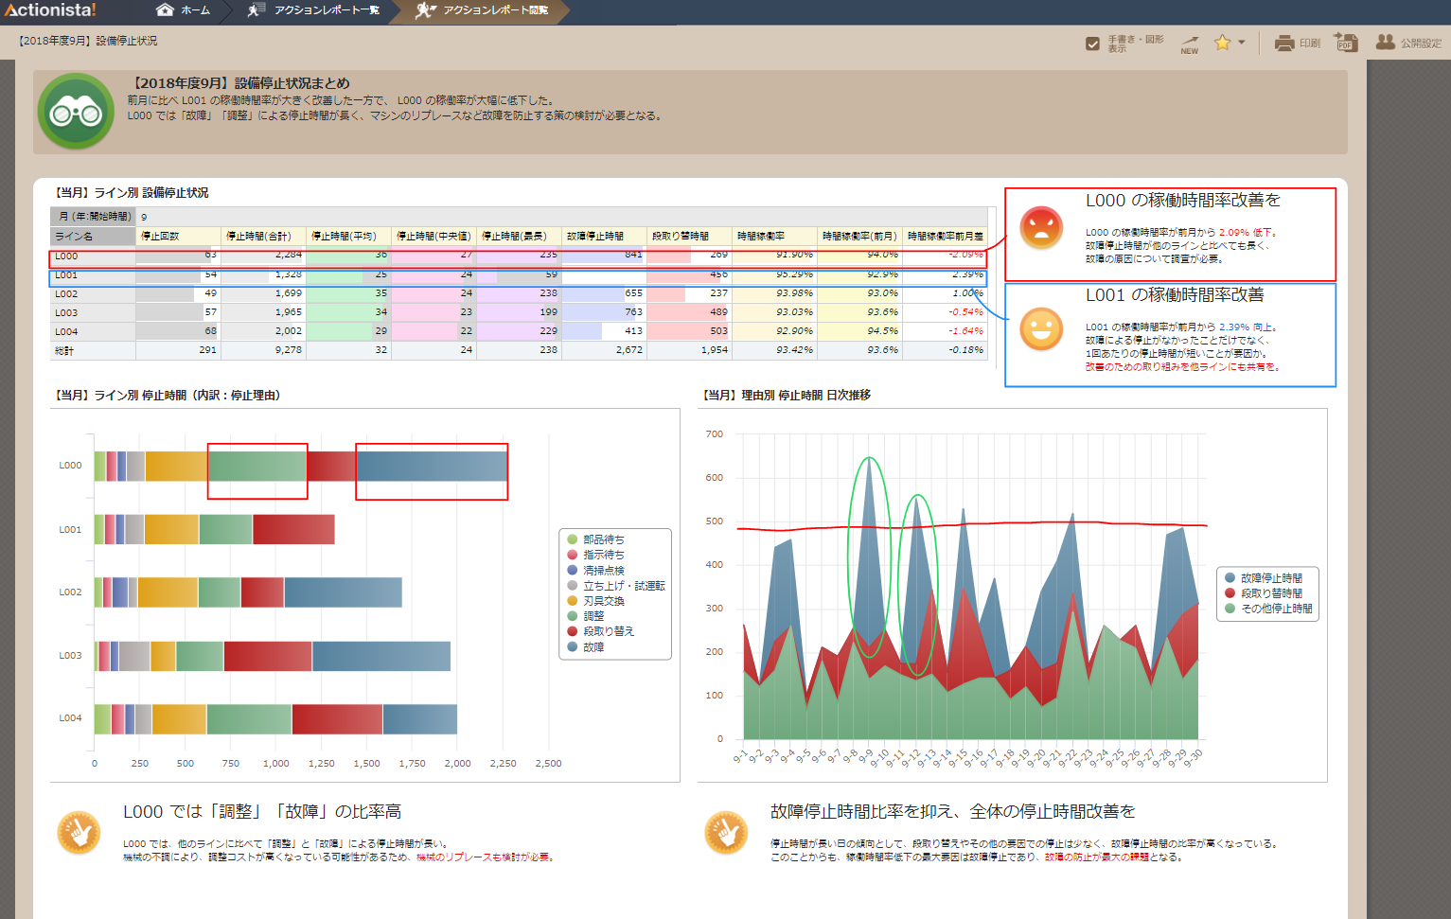Click L000 の稼働時間率改善を heading
Screen dimensions: 1451x919
pos(1182,201)
